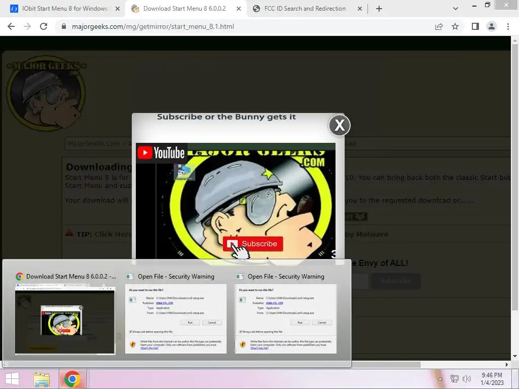Viewport: 519px width, 389px height.
Task: Click the red YouTube Subscribe button
Action: (253, 244)
